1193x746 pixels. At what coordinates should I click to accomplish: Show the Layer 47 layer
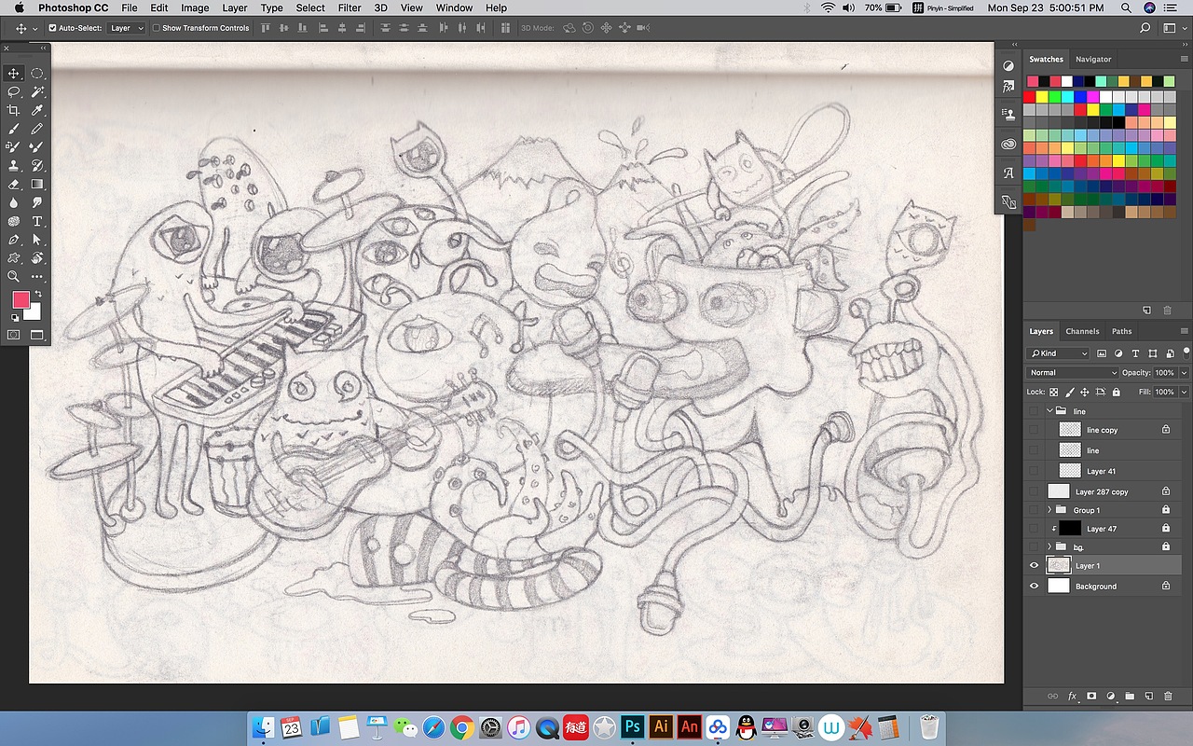(1034, 529)
